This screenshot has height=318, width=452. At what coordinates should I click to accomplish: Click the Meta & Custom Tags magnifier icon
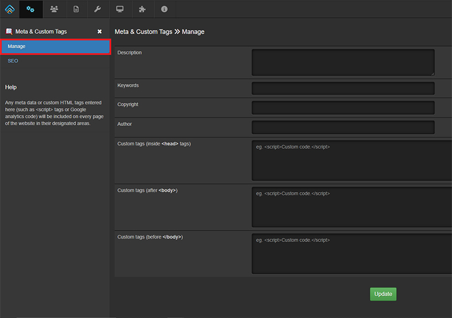tap(9, 32)
